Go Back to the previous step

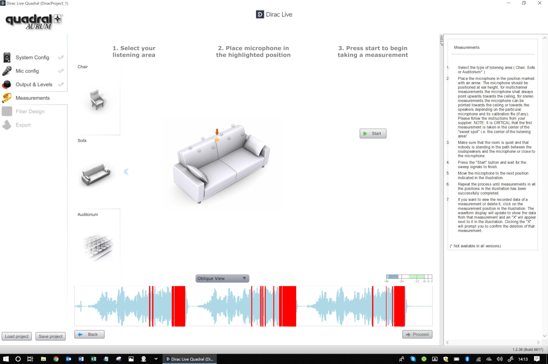point(89,334)
